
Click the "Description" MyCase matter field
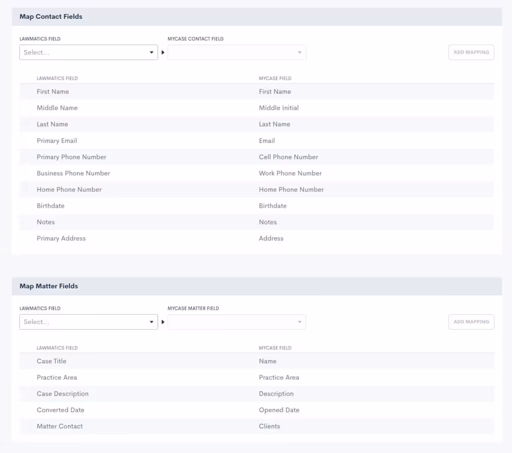point(276,394)
